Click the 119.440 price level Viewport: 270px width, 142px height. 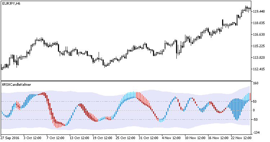click(259, 12)
